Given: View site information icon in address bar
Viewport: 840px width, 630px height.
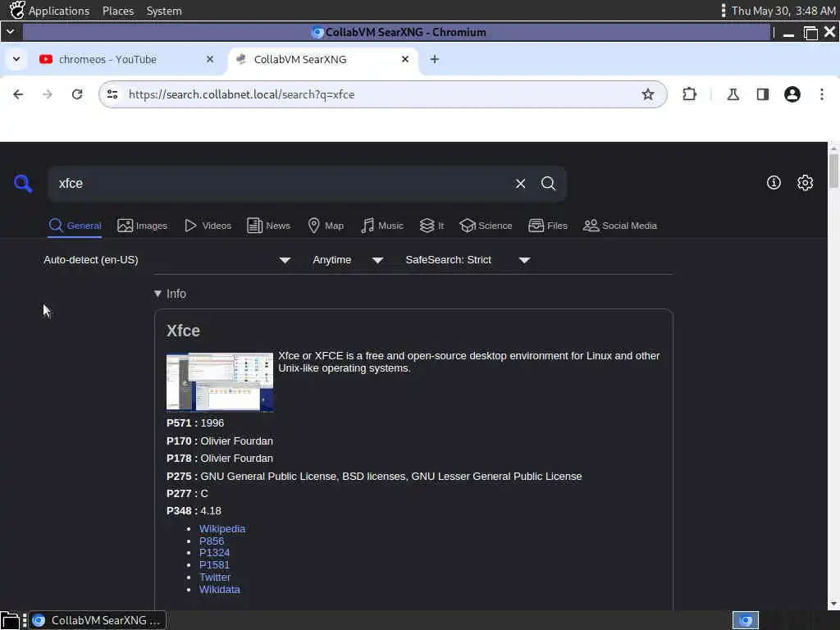Looking at the screenshot, I should (112, 94).
